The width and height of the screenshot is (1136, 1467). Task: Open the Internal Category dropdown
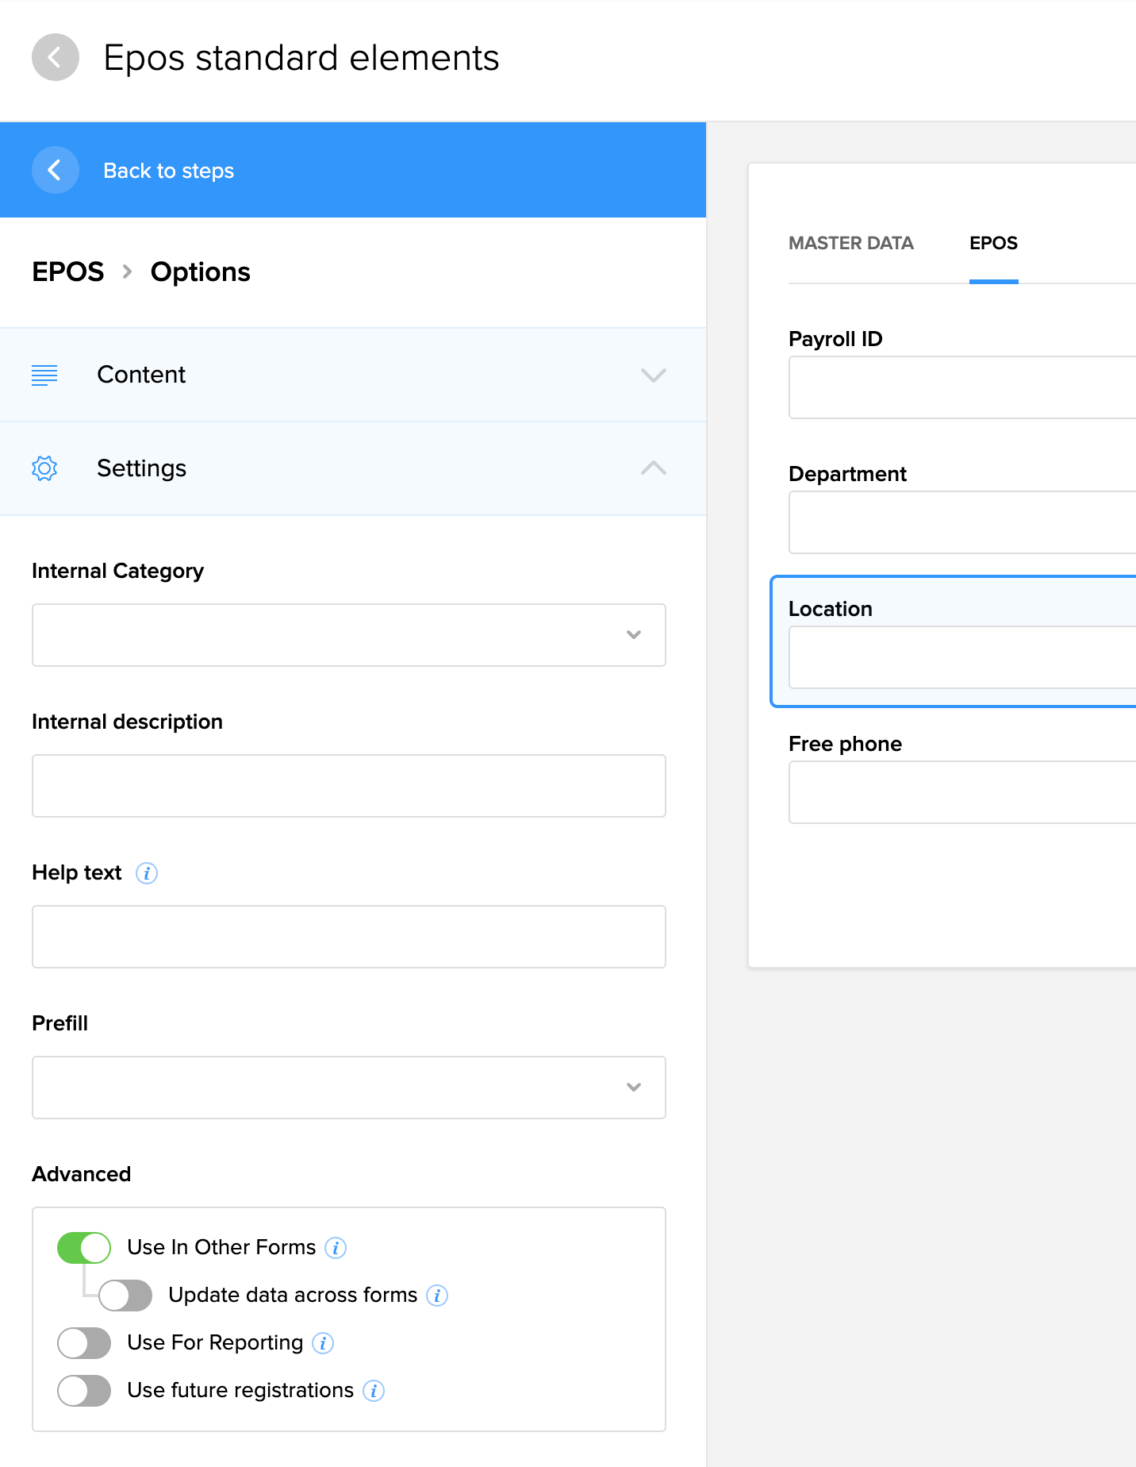point(348,635)
